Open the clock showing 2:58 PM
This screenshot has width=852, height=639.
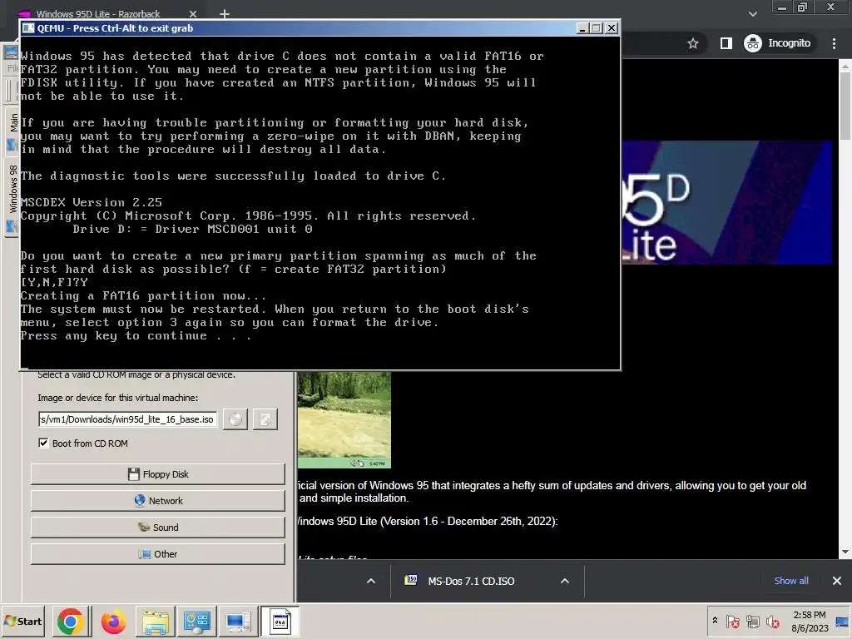[x=810, y=621]
